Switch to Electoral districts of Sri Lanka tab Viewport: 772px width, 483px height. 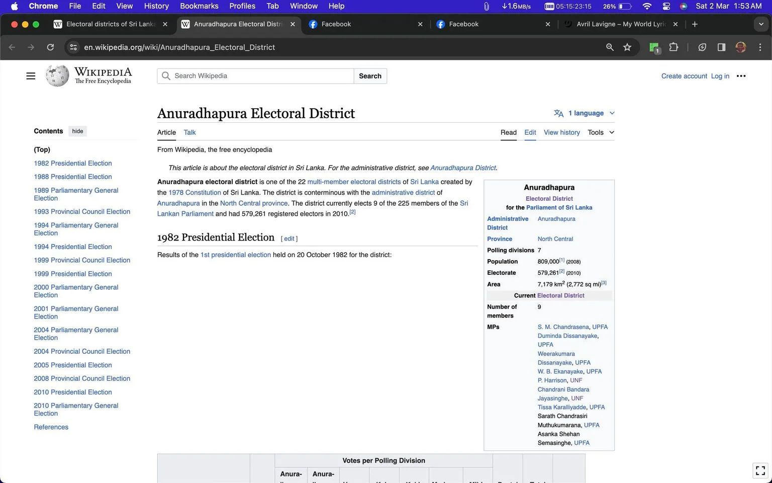pos(110,24)
